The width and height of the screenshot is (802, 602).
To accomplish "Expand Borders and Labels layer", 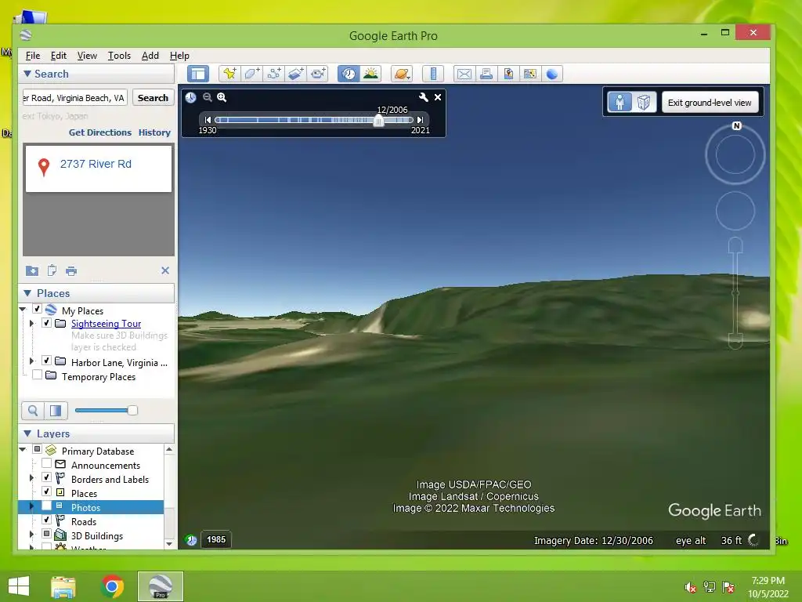I will pos(31,478).
